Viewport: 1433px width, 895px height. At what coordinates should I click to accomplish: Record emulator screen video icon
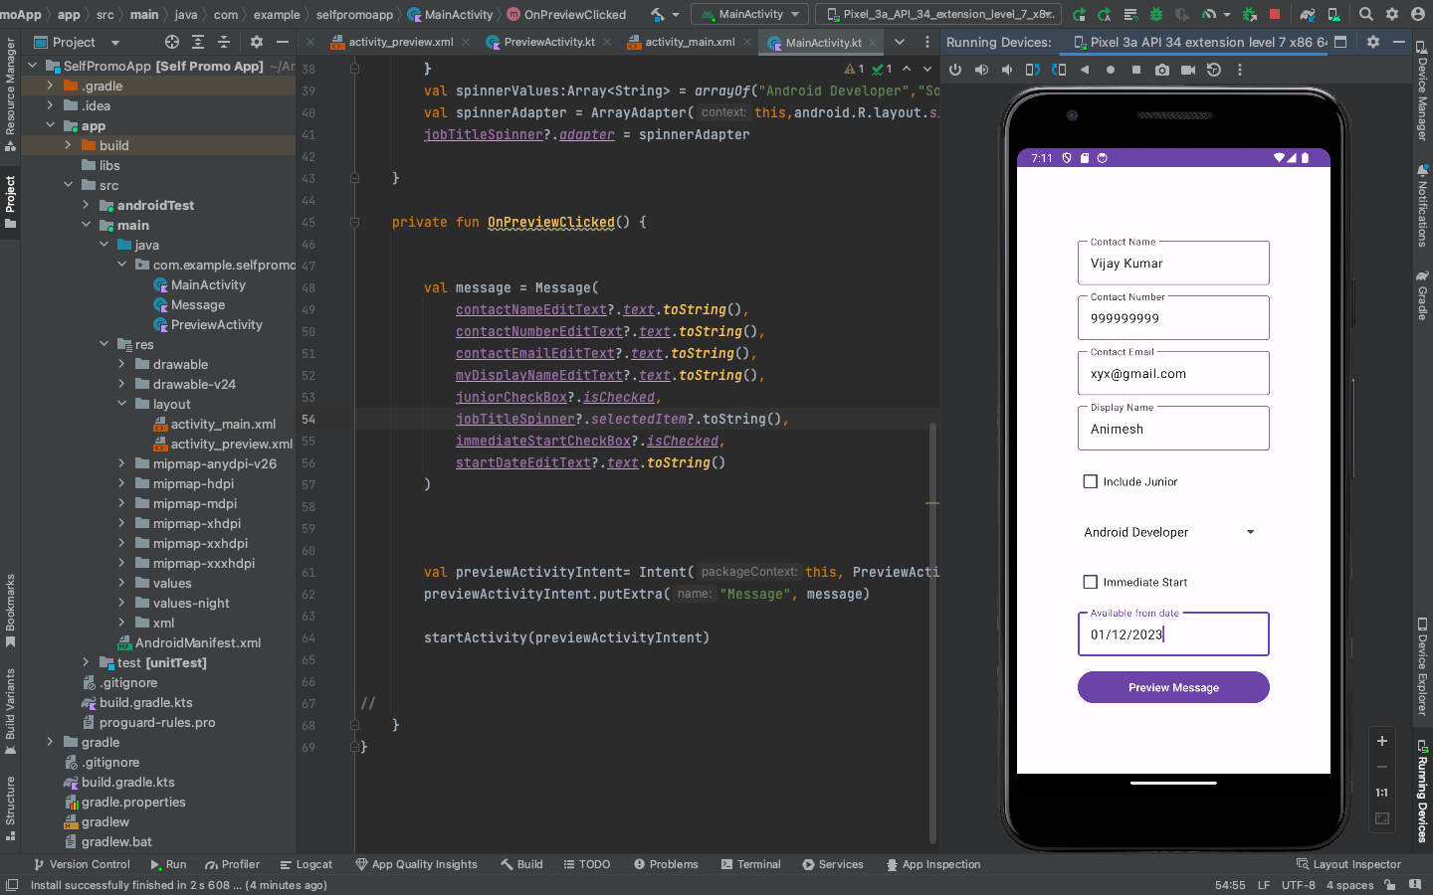pyautogui.click(x=1188, y=70)
